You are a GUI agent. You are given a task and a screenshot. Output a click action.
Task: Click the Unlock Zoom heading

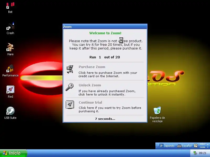pyautogui.click(x=90, y=85)
